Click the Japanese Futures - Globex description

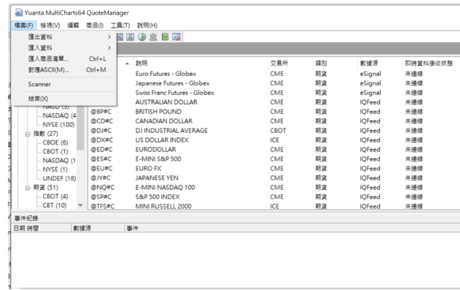pyautogui.click(x=172, y=83)
